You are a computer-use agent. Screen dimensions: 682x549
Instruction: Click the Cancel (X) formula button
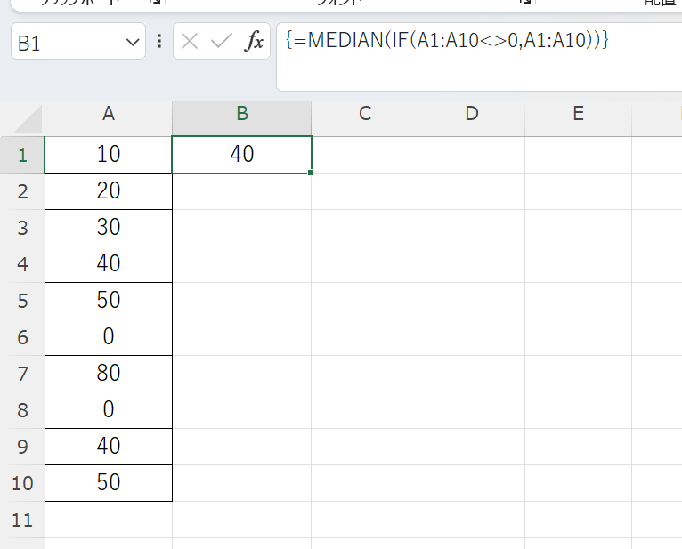190,41
